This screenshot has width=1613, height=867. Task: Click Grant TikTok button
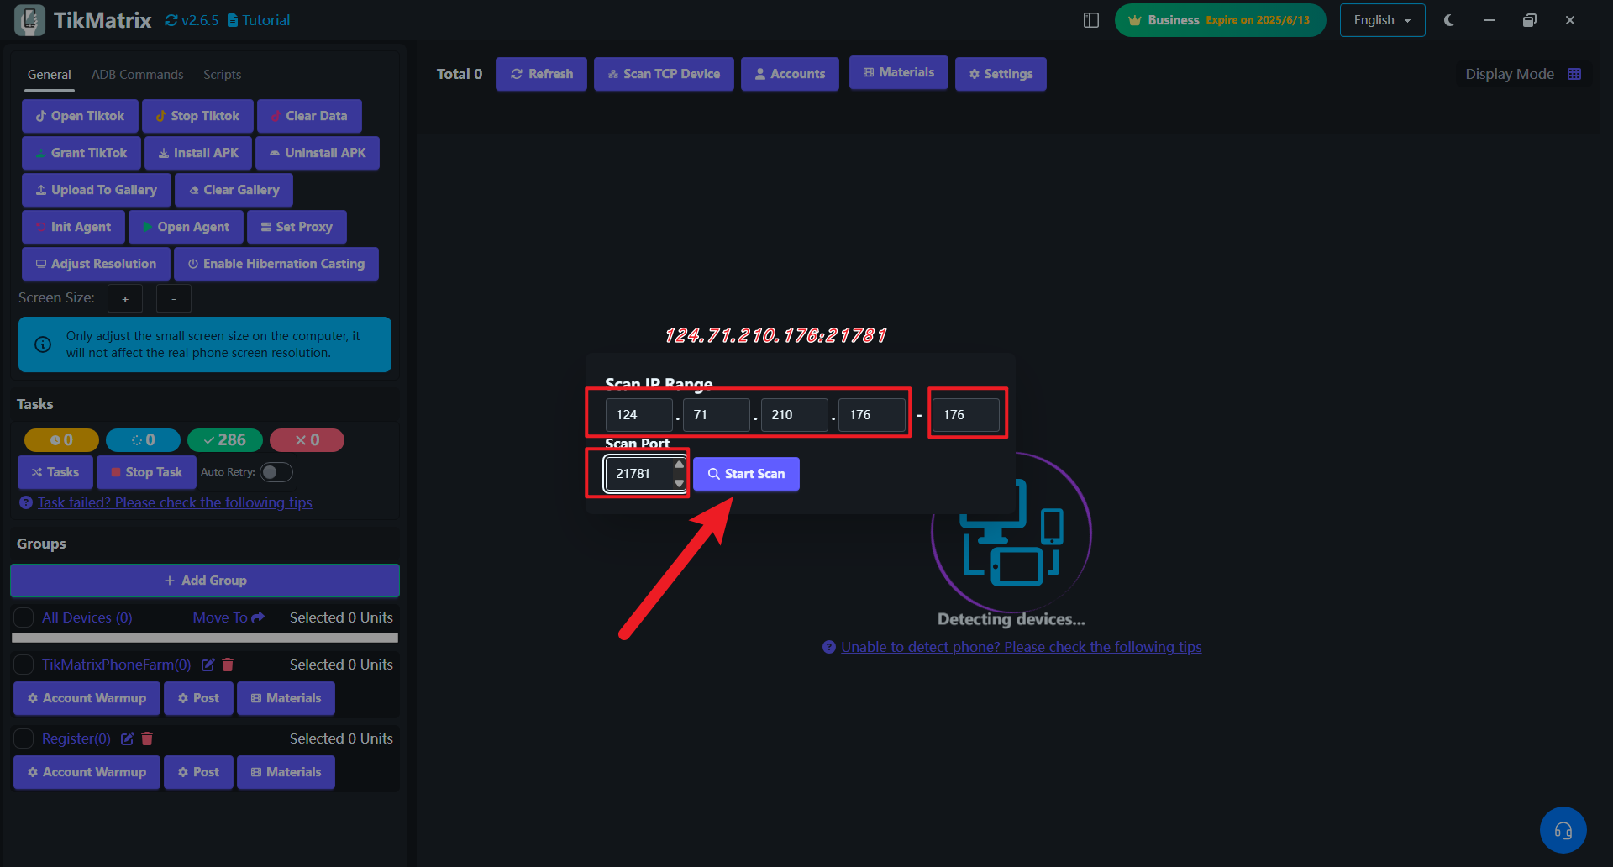81,153
